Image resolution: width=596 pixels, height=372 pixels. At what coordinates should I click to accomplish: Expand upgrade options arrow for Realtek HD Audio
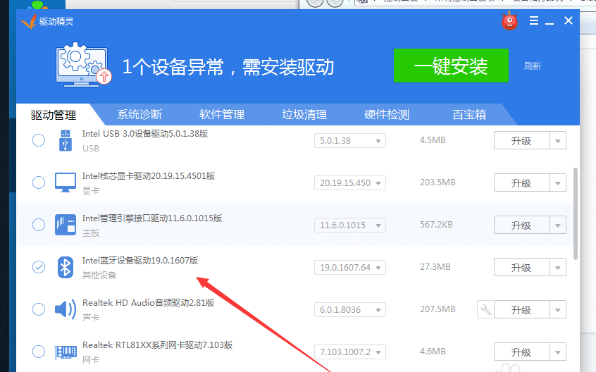coord(558,310)
